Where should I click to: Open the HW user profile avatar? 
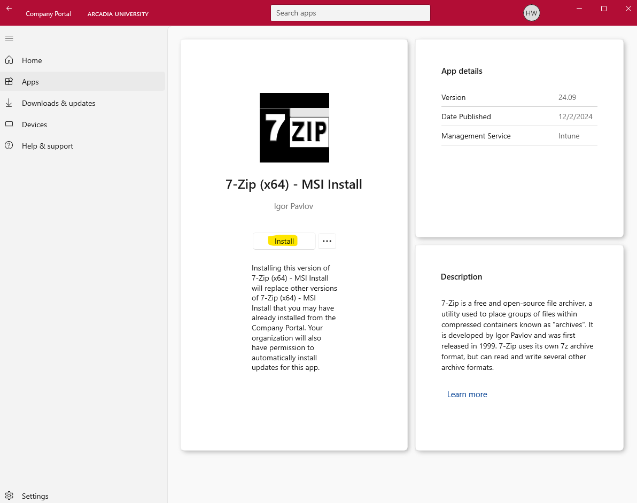click(x=531, y=13)
